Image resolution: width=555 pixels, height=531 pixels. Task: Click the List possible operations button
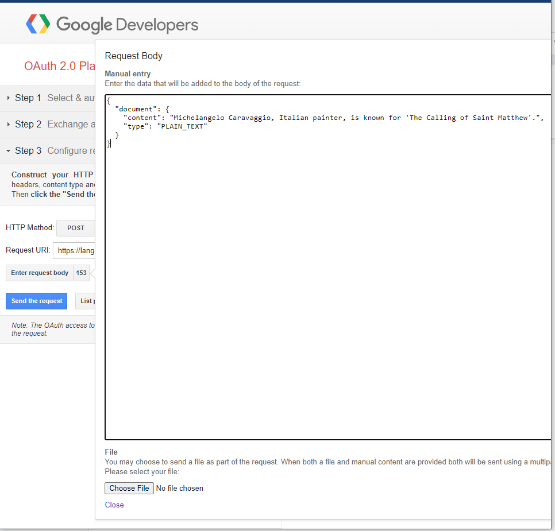click(85, 301)
